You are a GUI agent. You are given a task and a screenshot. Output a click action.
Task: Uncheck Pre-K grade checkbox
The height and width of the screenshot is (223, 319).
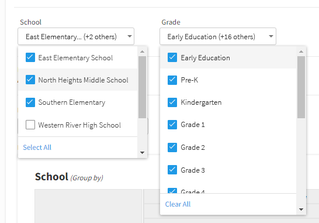click(172, 80)
